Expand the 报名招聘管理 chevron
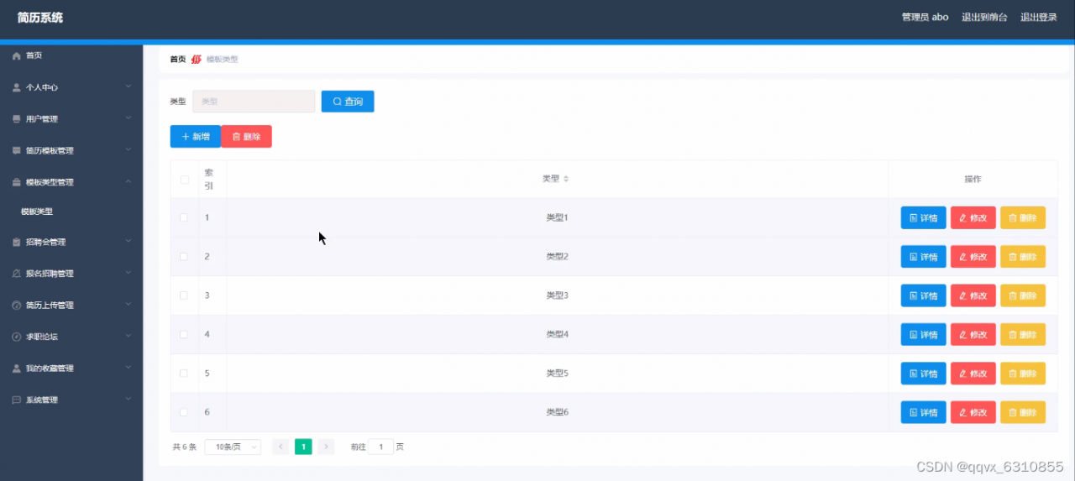 pos(128,273)
